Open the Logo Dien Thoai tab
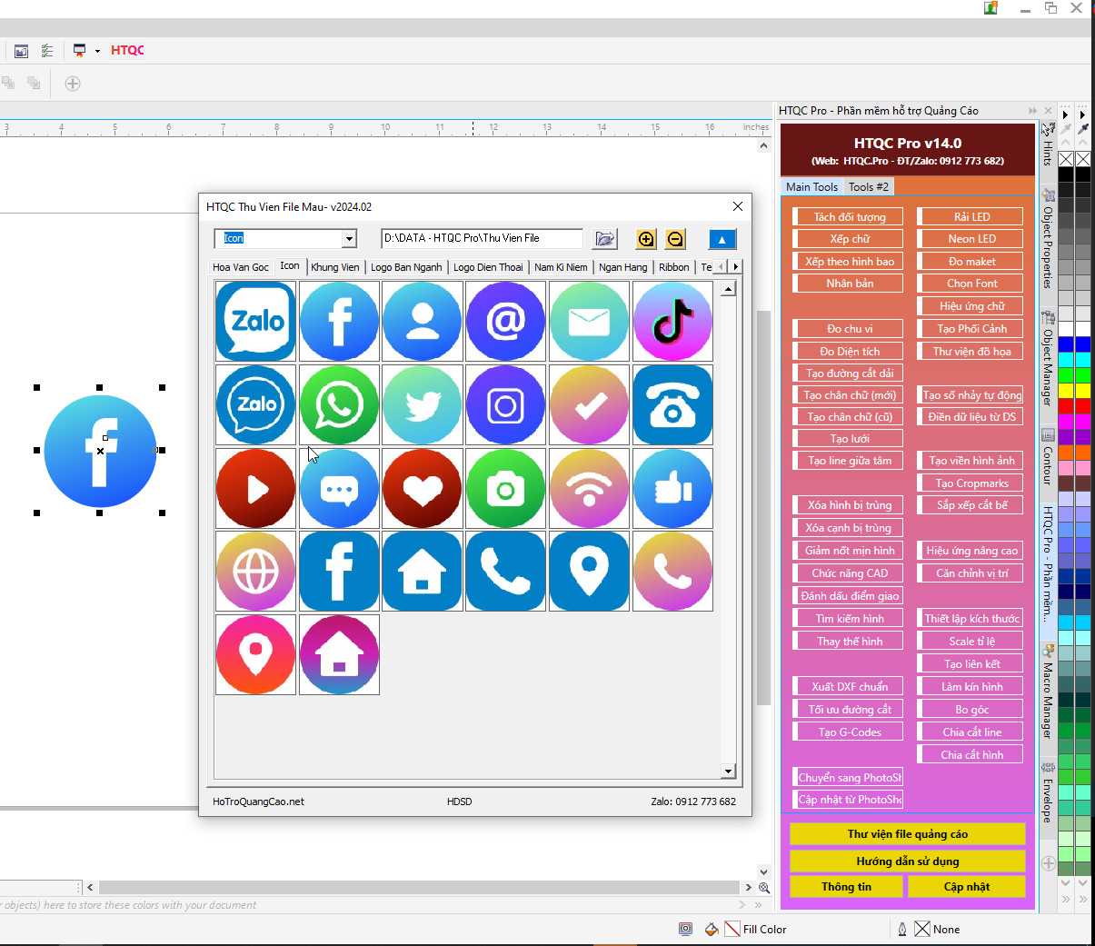1095x946 pixels. tap(488, 267)
